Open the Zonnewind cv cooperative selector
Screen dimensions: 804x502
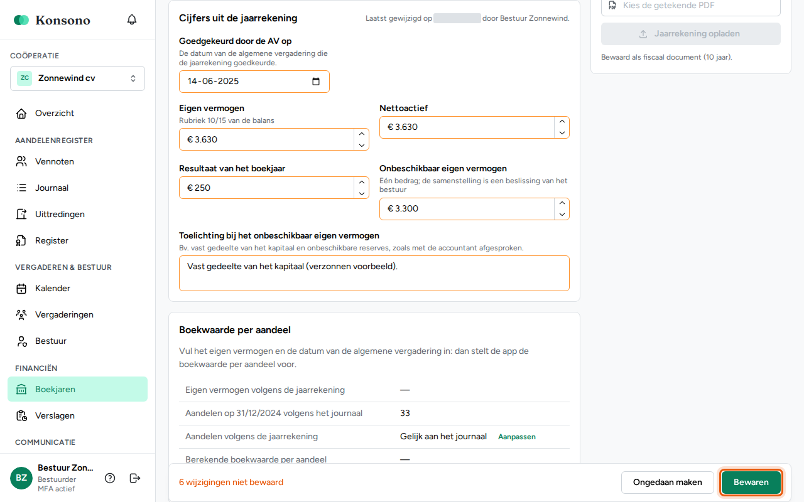(77, 78)
